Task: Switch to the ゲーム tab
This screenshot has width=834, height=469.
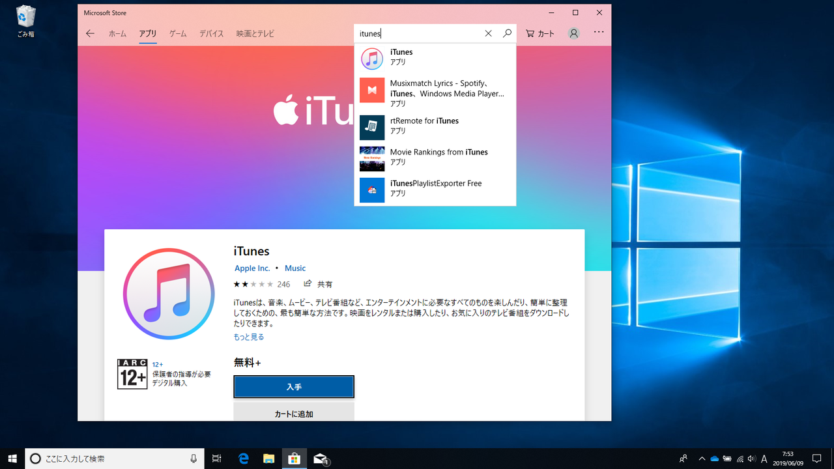Action: tap(178, 33)
